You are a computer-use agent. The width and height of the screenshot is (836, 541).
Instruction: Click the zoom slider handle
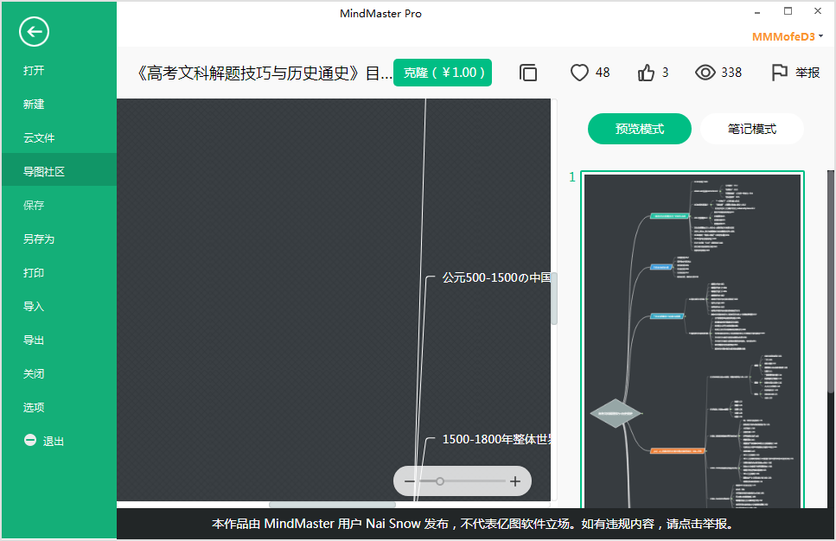click(x=440, y=481)
